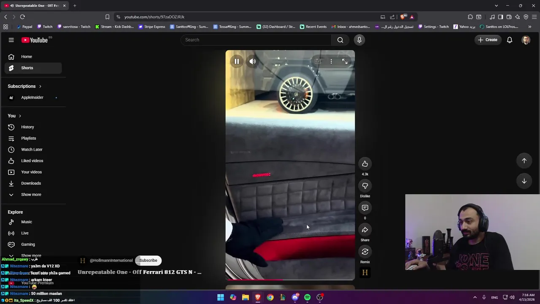Open browser extensions puzzle icon
540x304 pixels.
tap(470, 17)
